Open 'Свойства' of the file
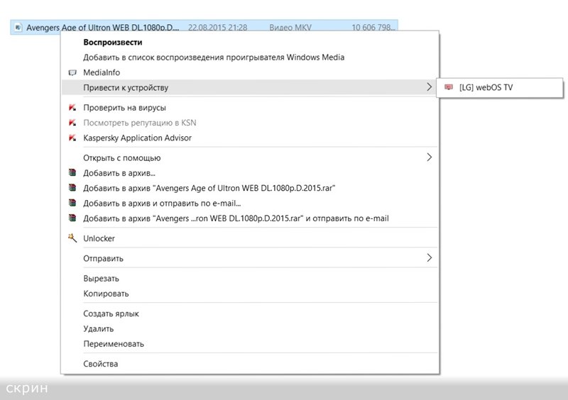This screenshot has width=568, height=400. pyautogui.click(x=101, y=364)
